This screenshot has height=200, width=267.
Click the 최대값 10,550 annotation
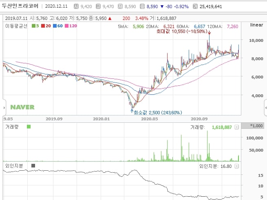pos(182,31)
